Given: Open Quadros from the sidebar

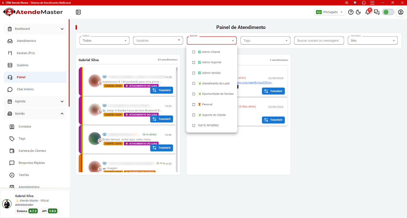Looking at the screenshot, I should (35, 65).
